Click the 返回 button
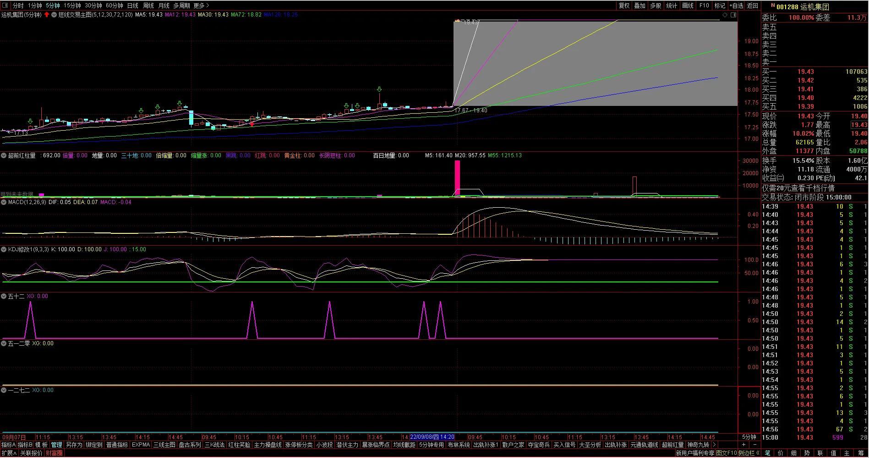The image size is (869, 458). pyautogui.click(x=753, y=6)
